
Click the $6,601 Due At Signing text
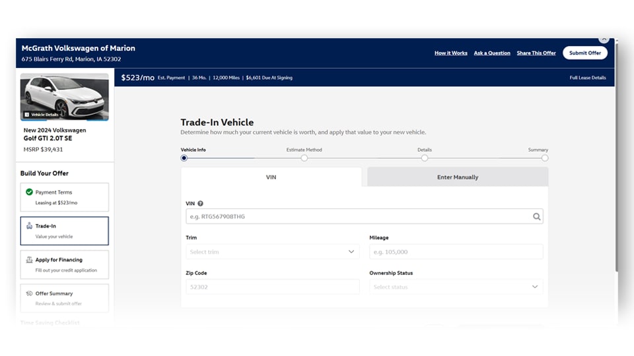[269, 78]
